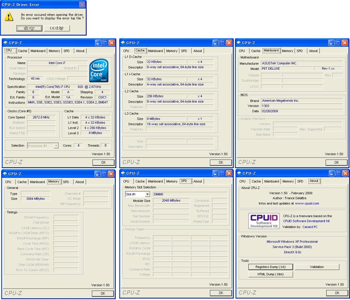Click the Cores value 4
The height and width of the screenshot is (300, 350).
pyautogui.click(x=78, y=145)
